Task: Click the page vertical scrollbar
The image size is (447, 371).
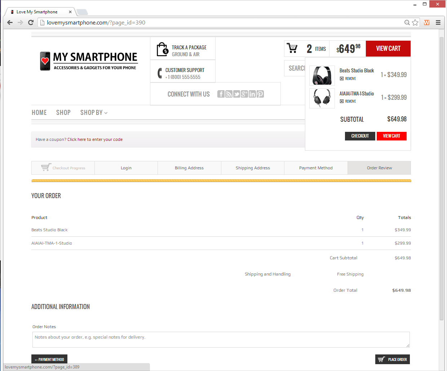Action: tap(442, 178)
